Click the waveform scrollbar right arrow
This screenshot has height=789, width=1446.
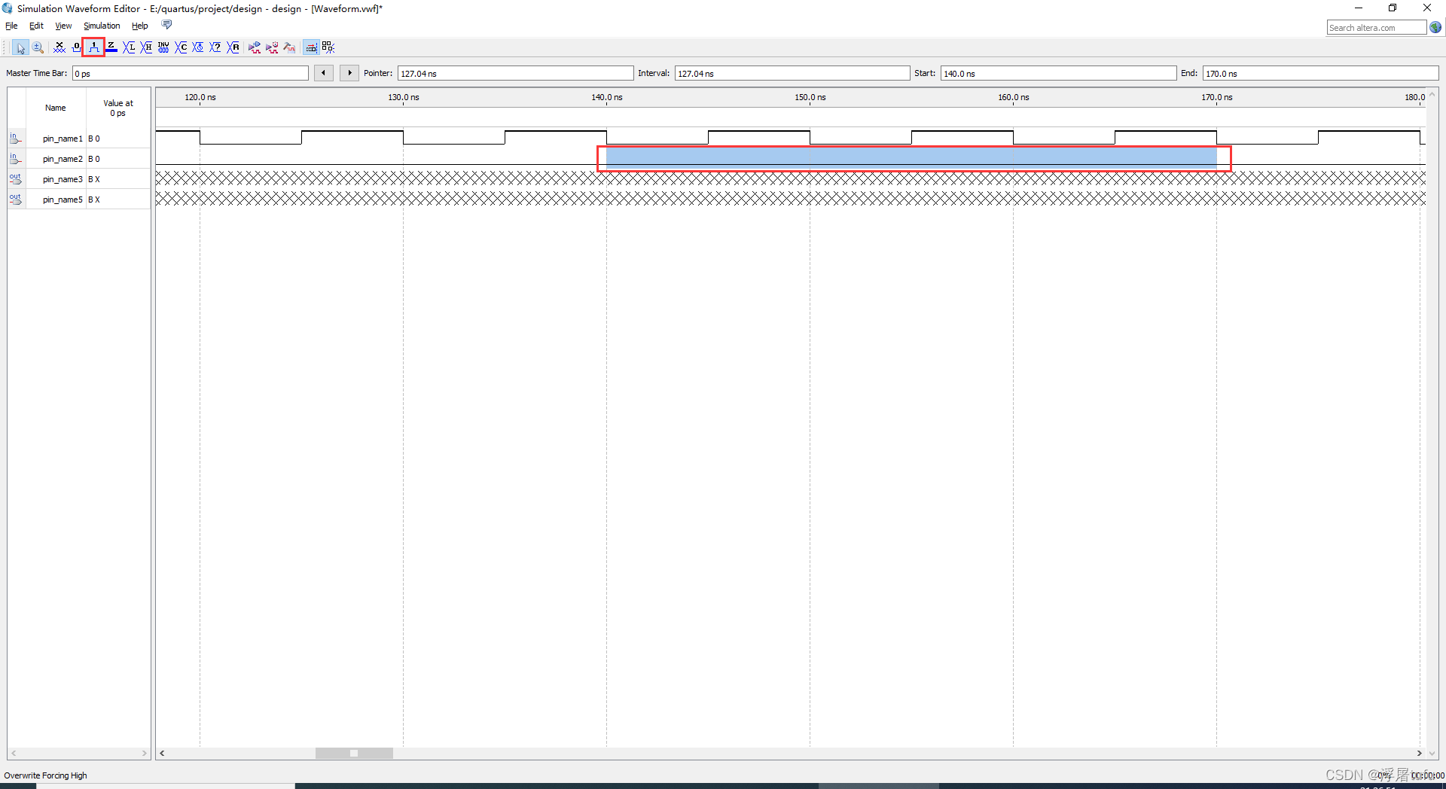(1420, 753)
